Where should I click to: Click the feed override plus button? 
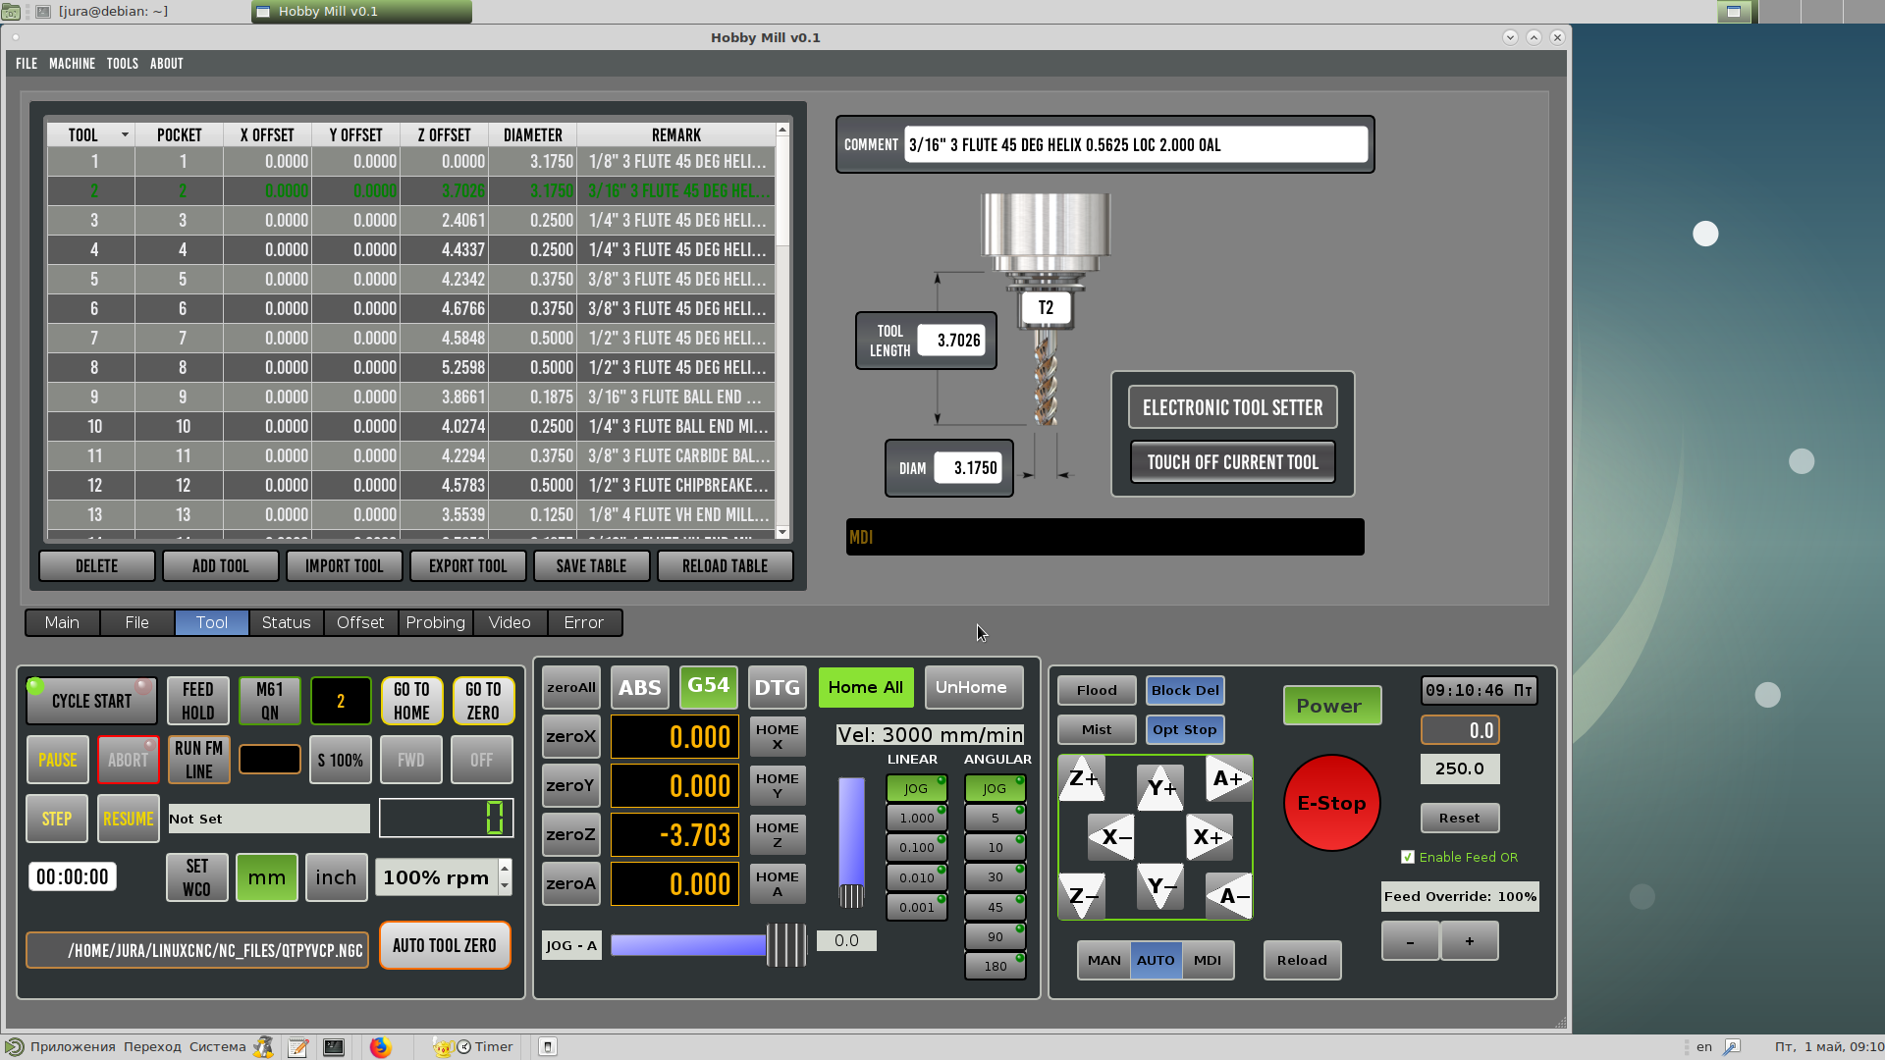click(1469, 941)
